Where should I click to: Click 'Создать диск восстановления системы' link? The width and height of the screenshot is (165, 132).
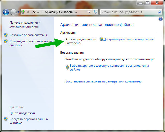tap(31, 43)
